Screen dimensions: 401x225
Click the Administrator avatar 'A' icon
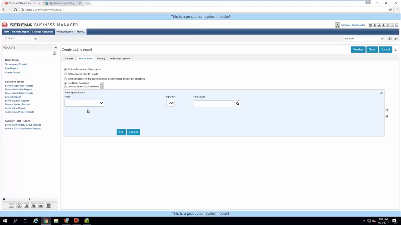click(x=337, y=25)
